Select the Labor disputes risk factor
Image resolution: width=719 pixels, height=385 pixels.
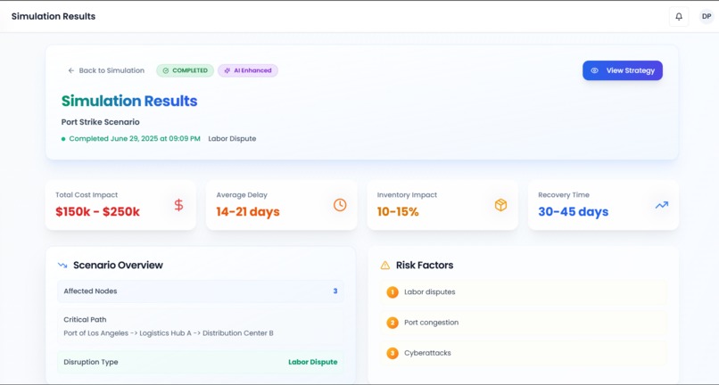coord(524,292)
